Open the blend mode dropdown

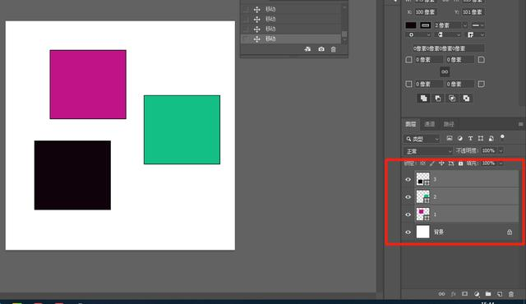pyautogui.click(x=428, y=151)
